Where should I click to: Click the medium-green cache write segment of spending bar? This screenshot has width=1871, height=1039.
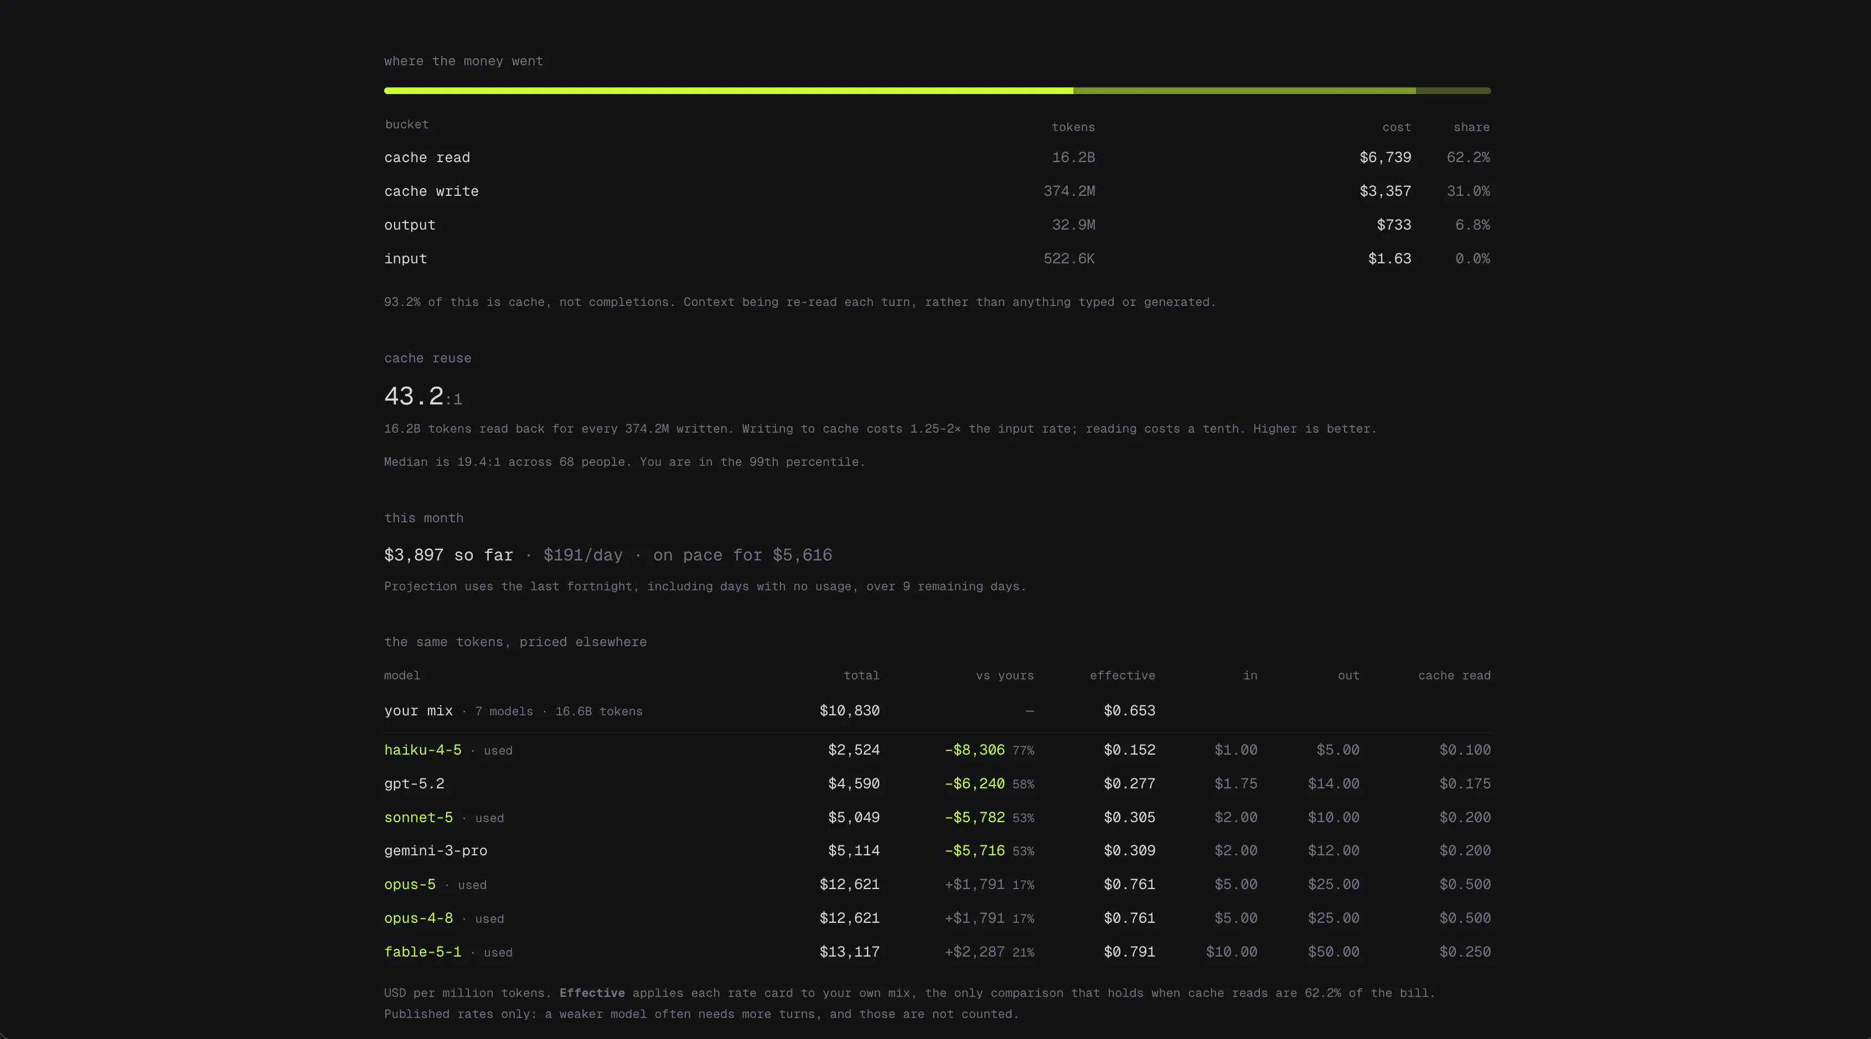coord(1245,91)
